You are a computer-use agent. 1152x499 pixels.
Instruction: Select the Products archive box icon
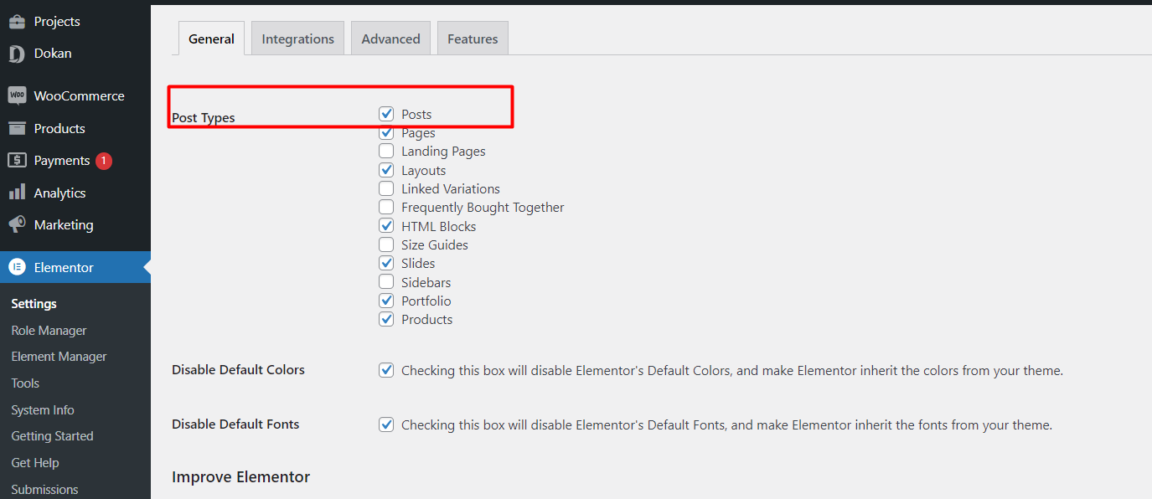coord(17,128)
